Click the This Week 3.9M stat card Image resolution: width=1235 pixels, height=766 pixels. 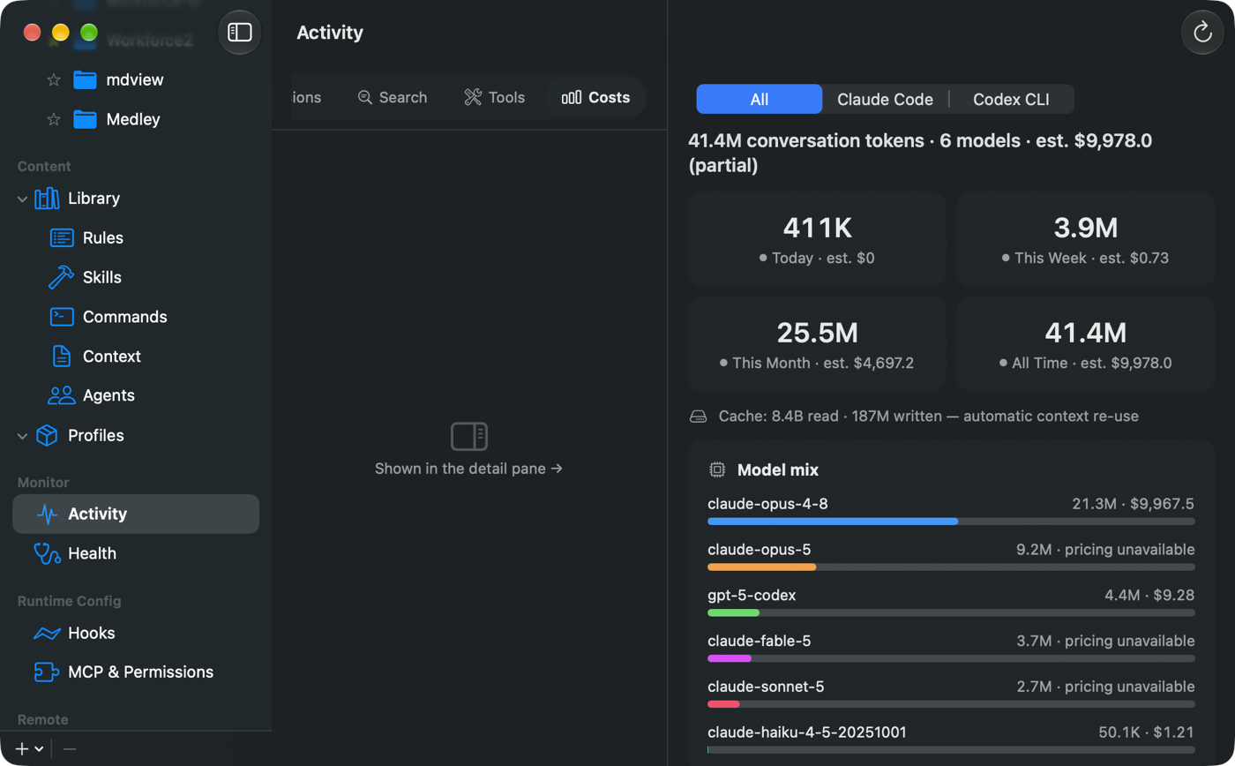click(x=1086, y=239)
